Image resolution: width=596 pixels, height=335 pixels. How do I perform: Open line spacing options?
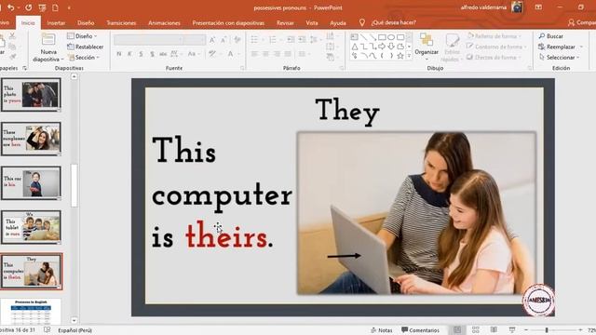315,39
